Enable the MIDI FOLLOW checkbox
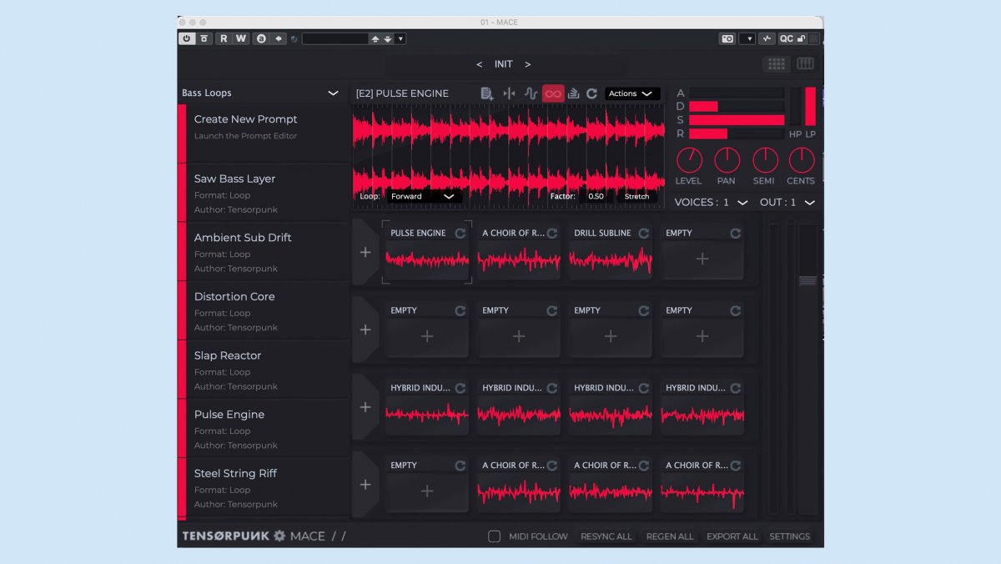1001x564 pixels. coord(495,536)
